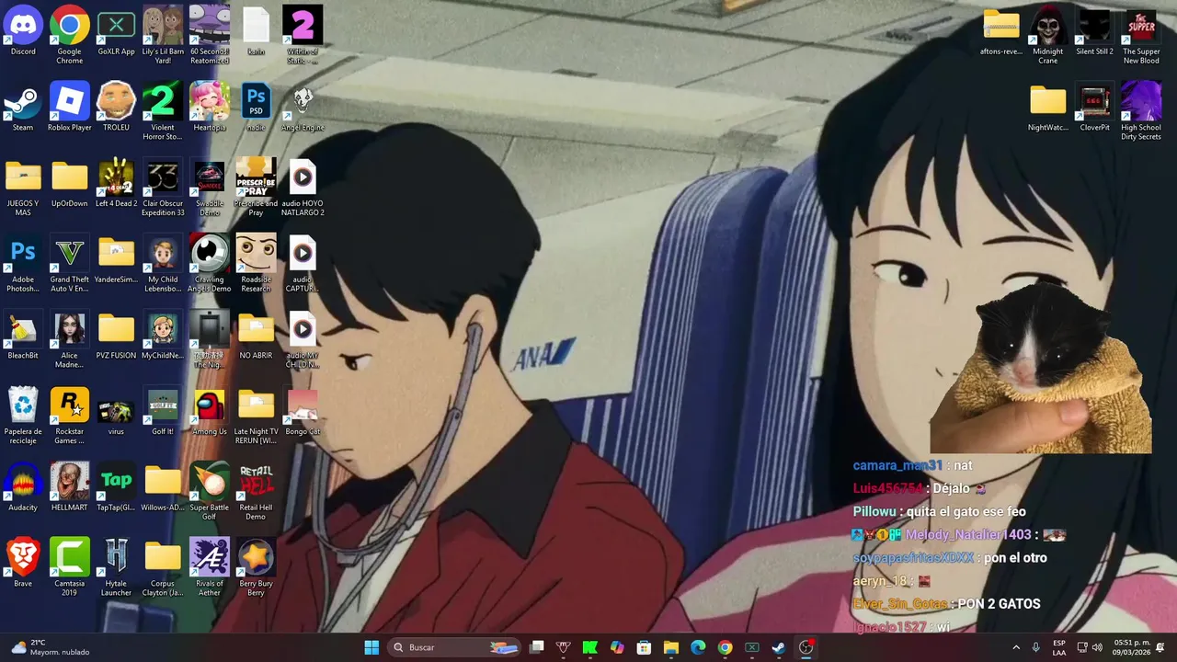Select the YandereSim folder
Screen dimensions: 1177x662
tap(116, 259)
